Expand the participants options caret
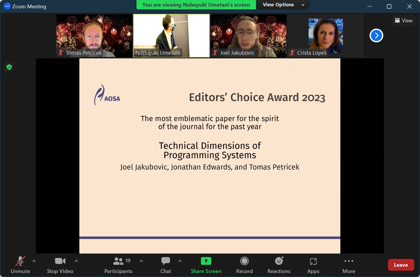Viewport: 420px width, 277px height. 141,261
